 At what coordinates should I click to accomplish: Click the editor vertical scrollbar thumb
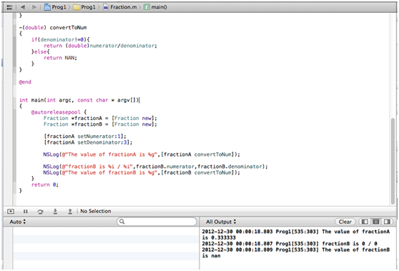click(393, 162)
